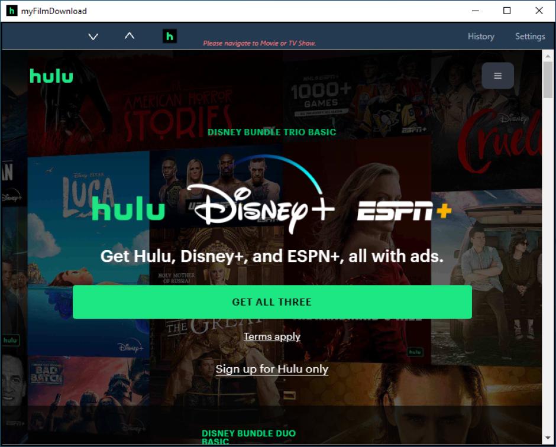Minimize the myFilmDownload window

(476, 11)
